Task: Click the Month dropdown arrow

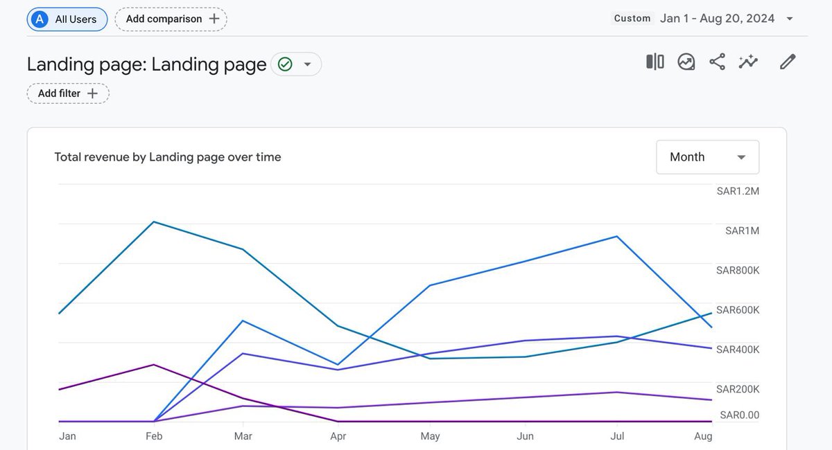Action: (x=741, y=158)
